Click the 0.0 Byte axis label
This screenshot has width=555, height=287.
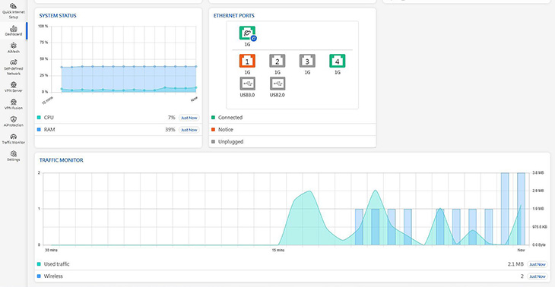point(539,245)
